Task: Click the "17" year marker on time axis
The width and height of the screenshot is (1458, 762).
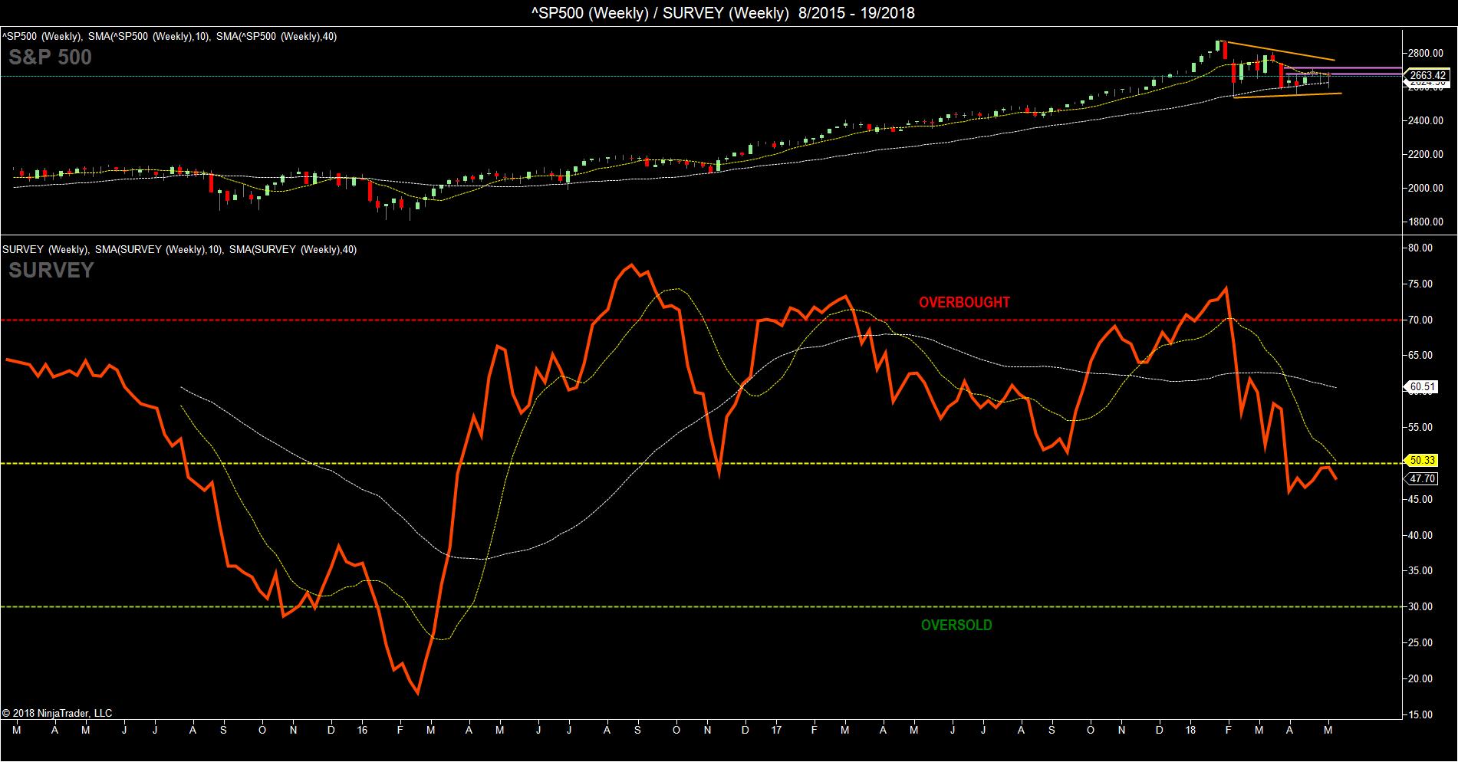Action: pyautogui.click(x=777, y=731)
